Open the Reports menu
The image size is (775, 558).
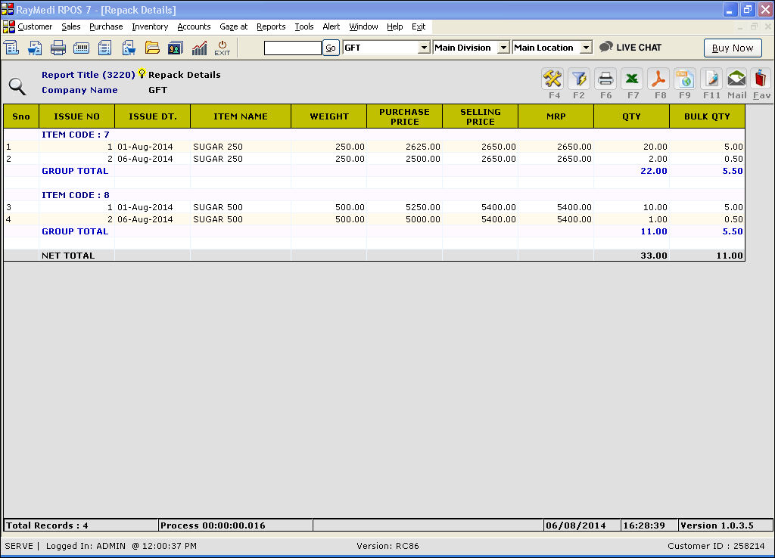coord(271,26)
